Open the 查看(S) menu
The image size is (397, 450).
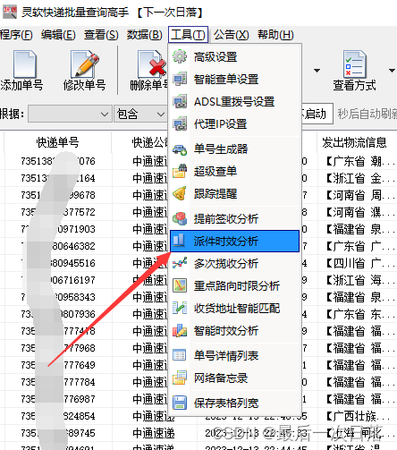coord(101,35)
